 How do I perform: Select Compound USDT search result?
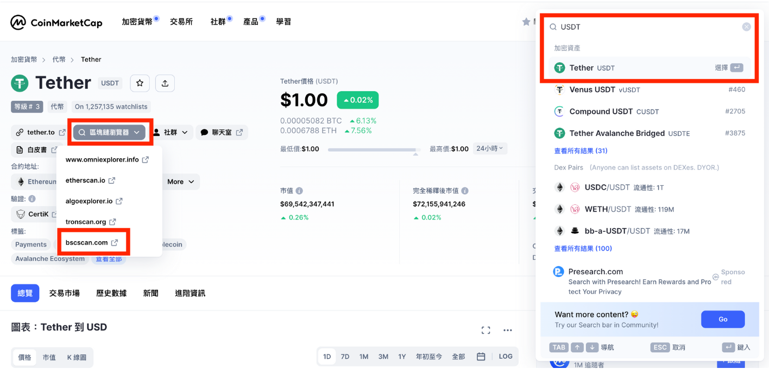(x=650, y=111)
